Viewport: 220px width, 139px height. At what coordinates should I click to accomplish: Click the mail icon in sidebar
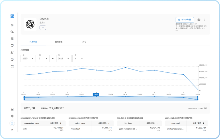(x=12, y=66)
